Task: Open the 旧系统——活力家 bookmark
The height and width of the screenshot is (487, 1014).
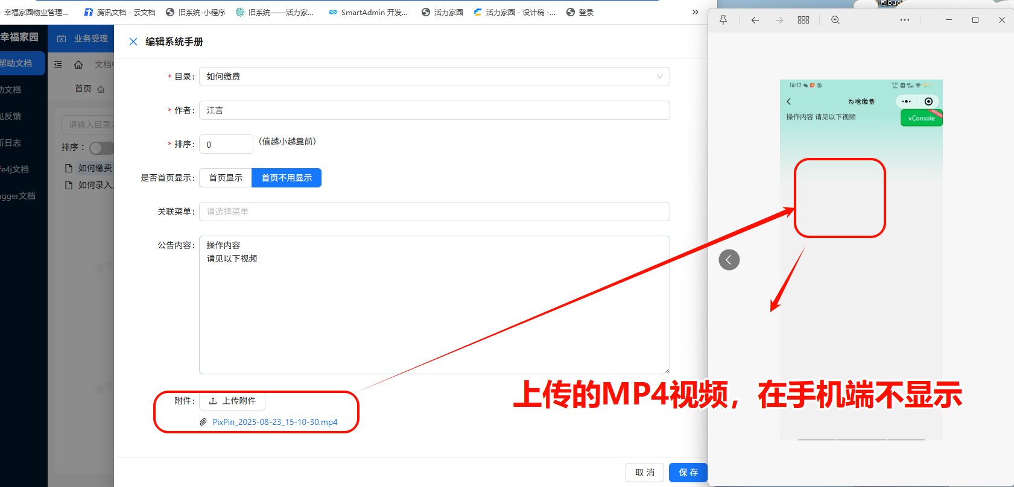Action: [274, 12]
